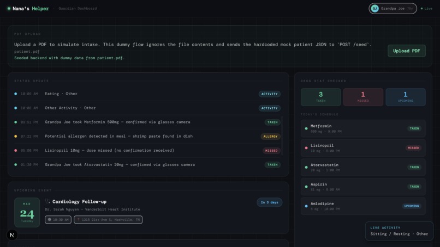Click the Eating · Other status entry
The width and height of the screenshot is (440, 247).
[x=147, y=94]
